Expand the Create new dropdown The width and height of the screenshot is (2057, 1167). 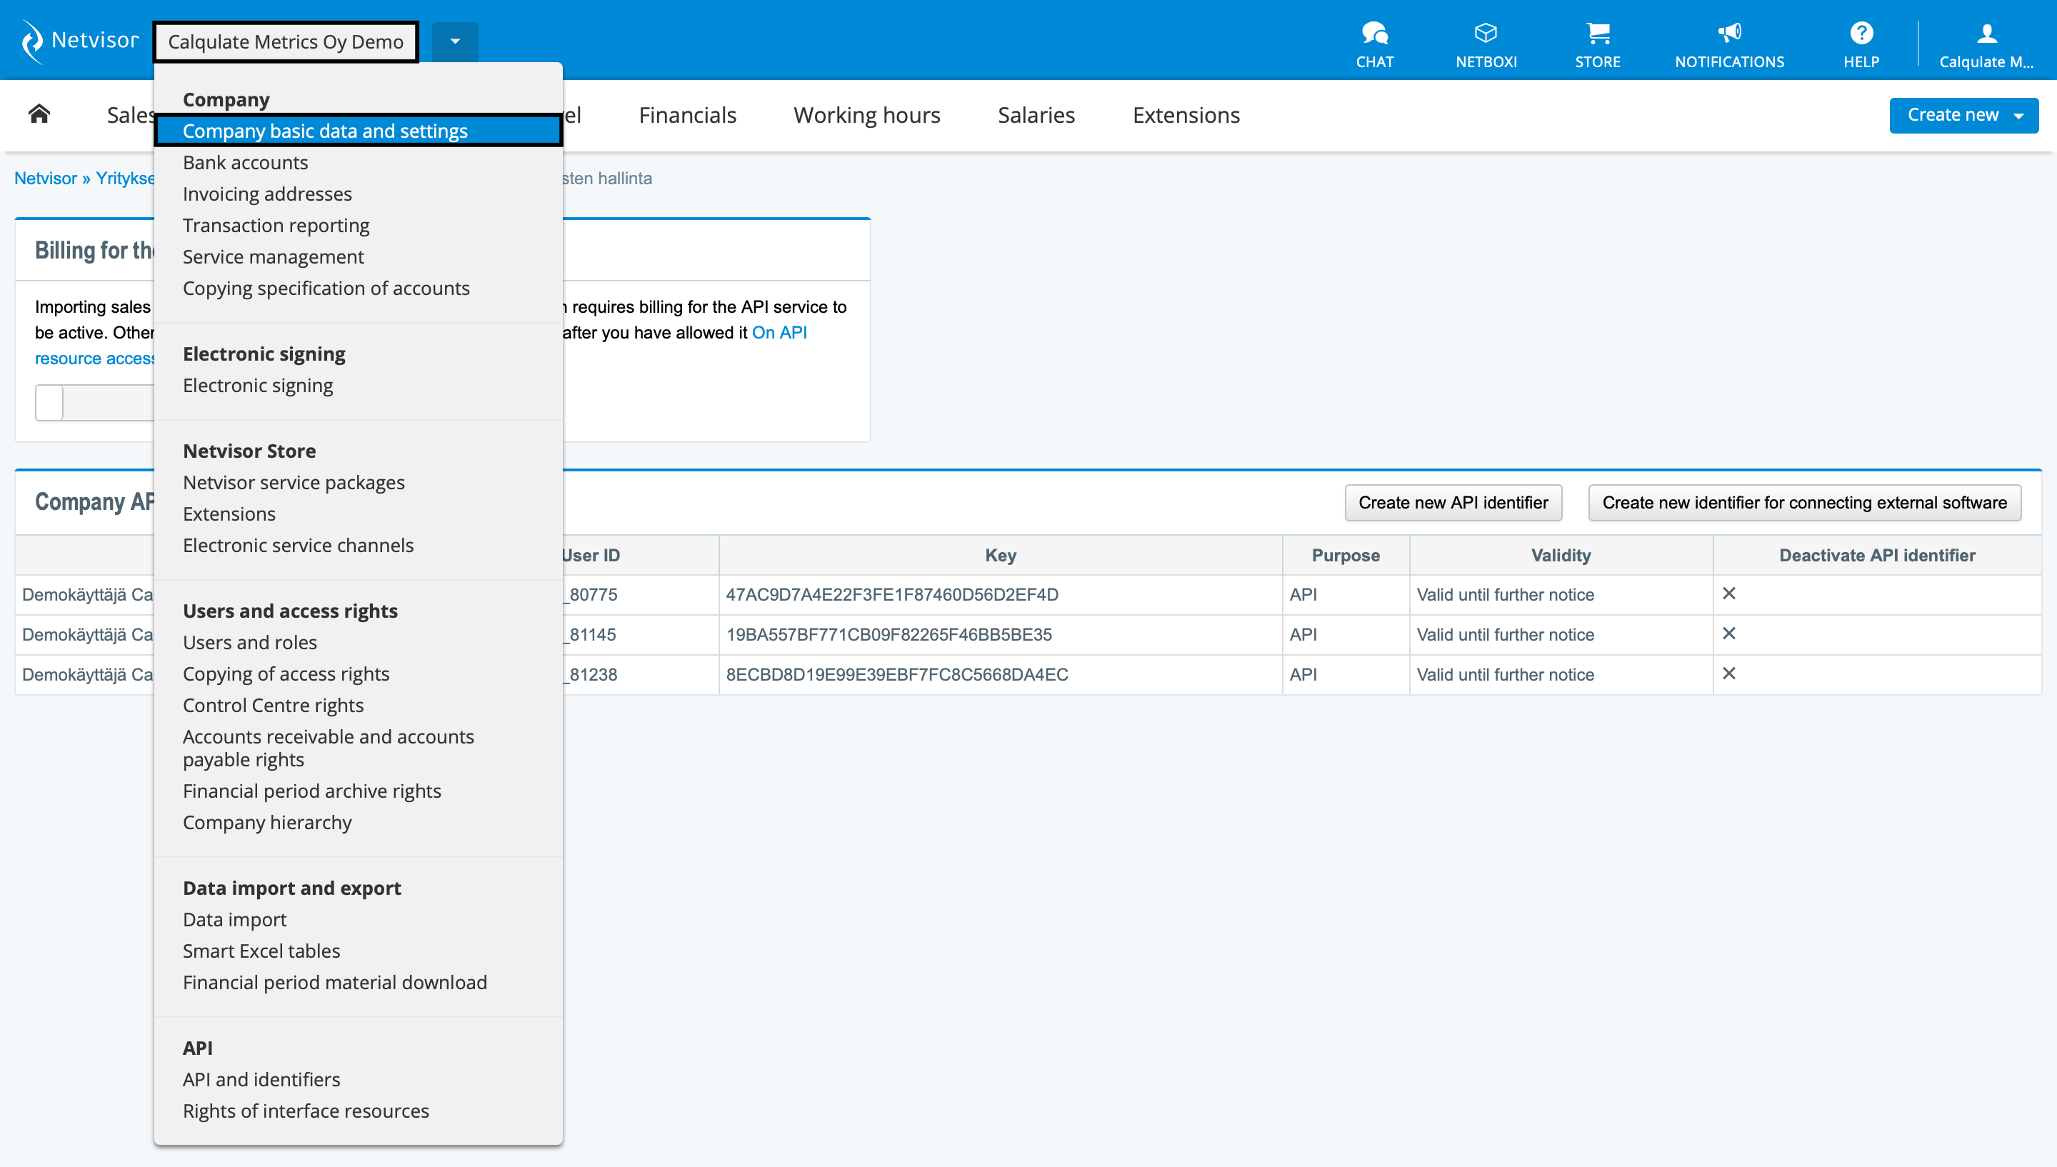2019,116
